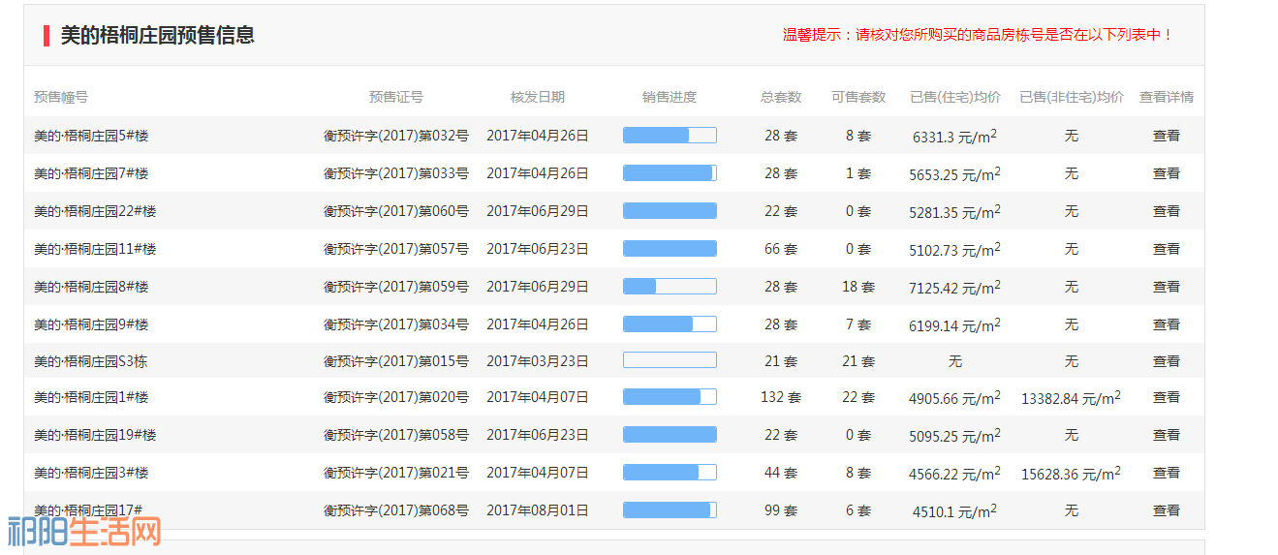This screenshot has height=555, width=1278.
Task: Click available count 18 套
Action: (x=858, y=287)
